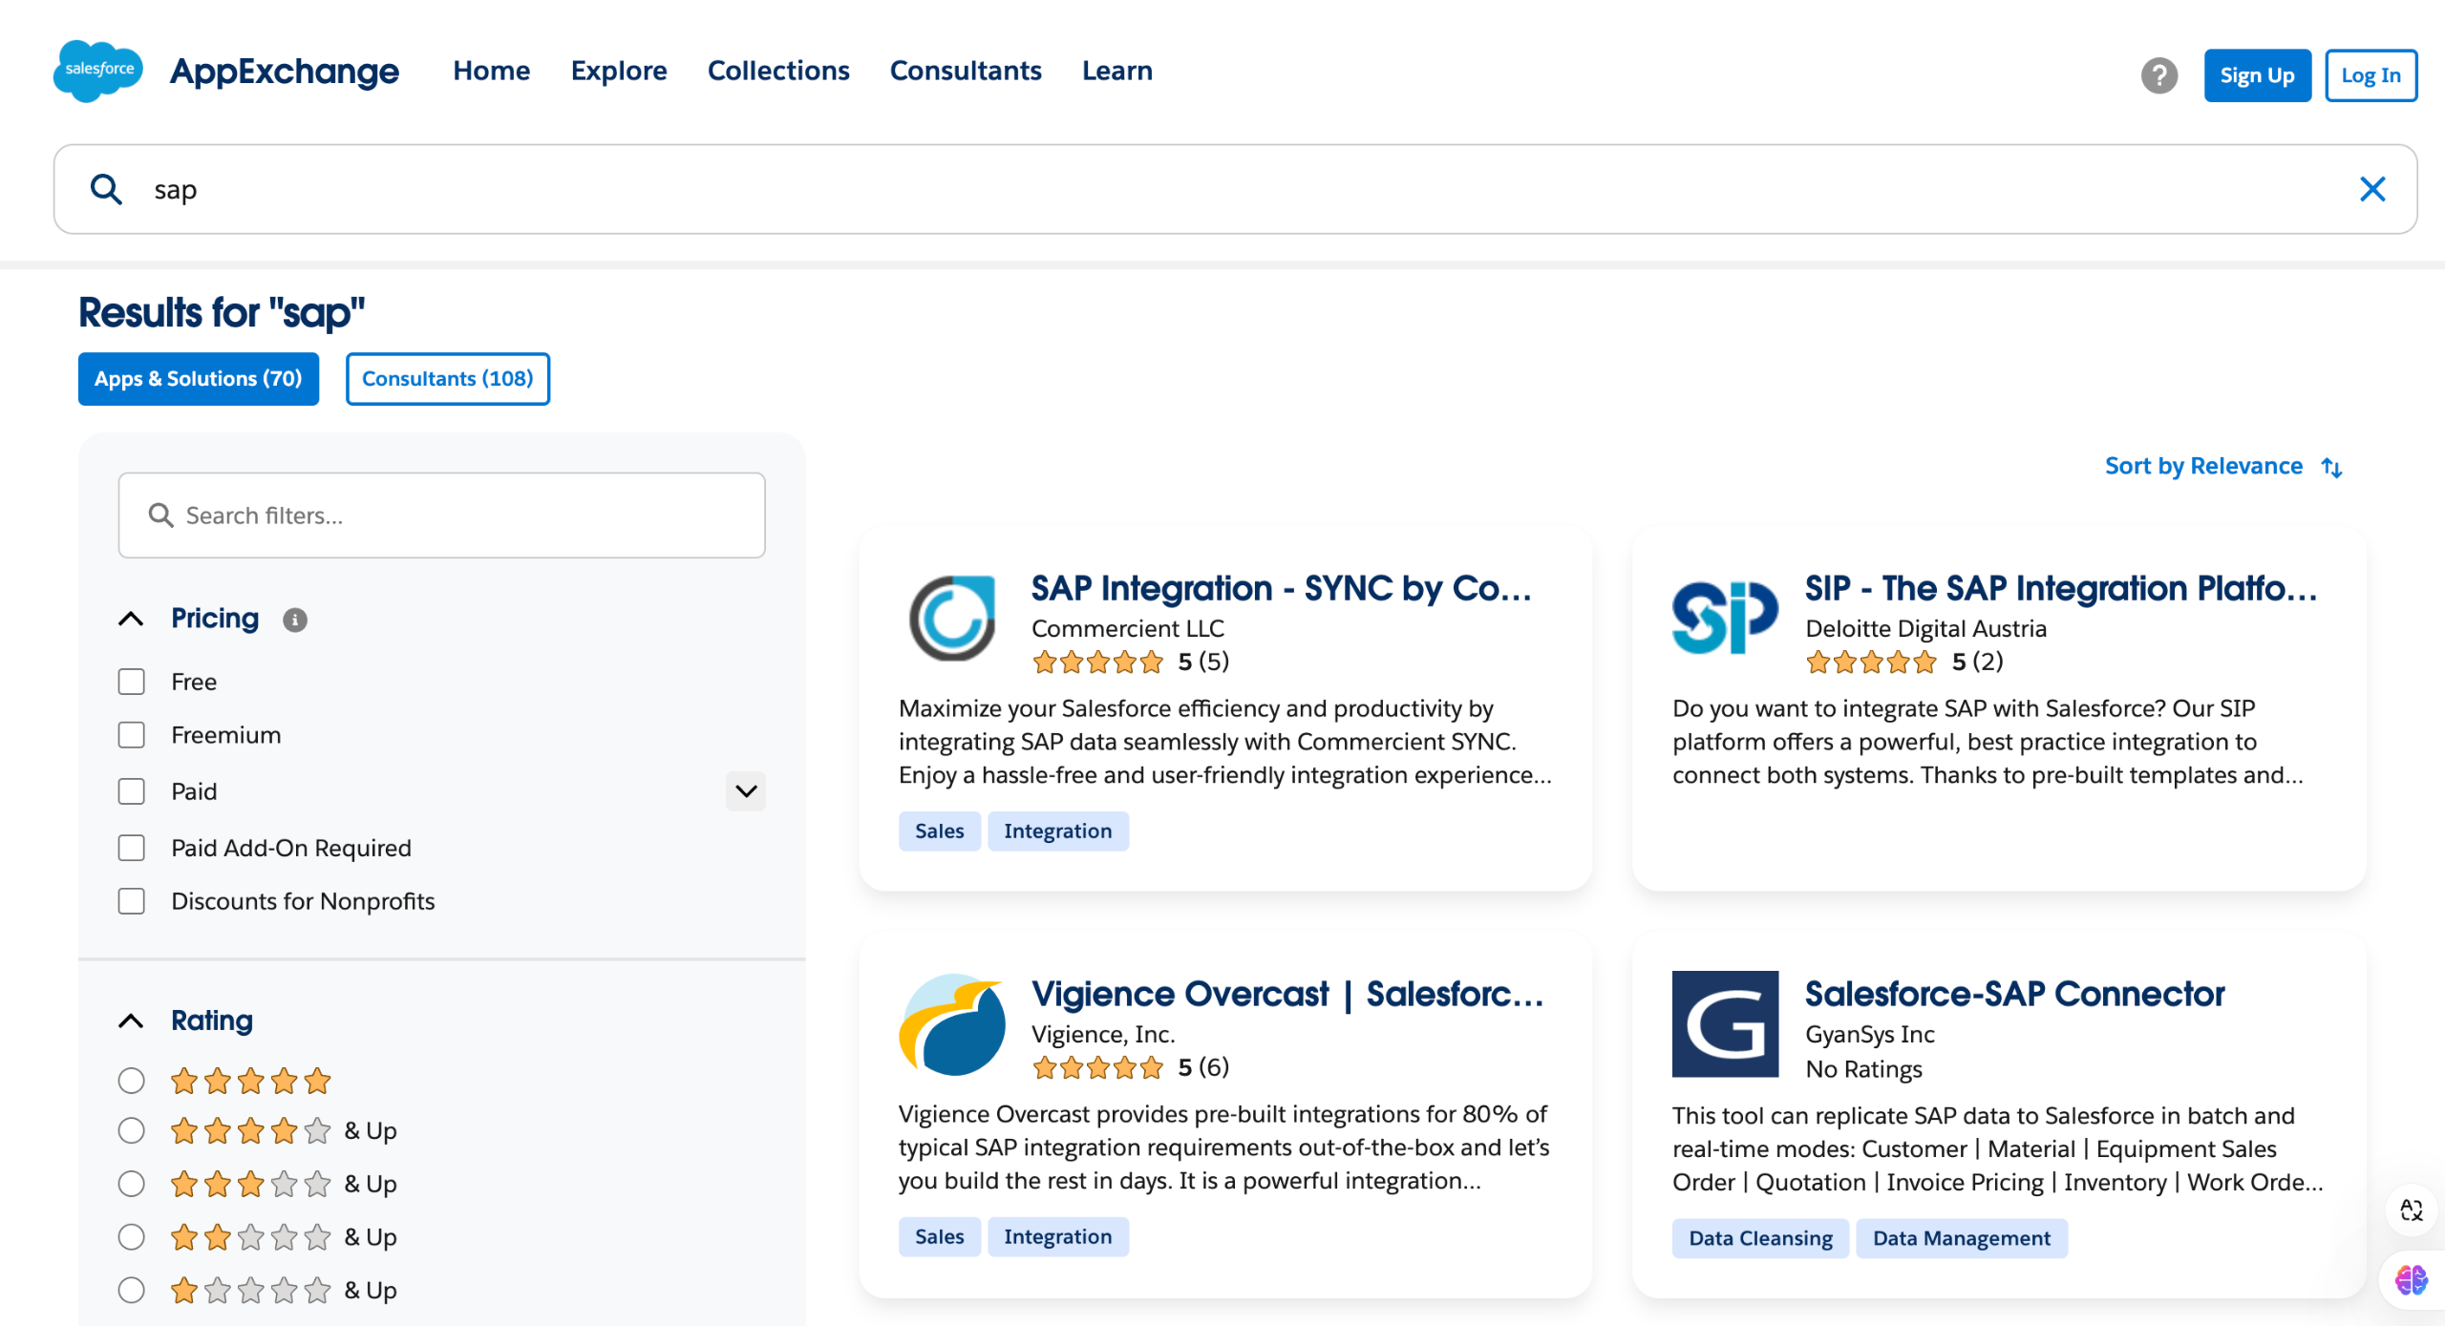2445x1326 pixels.
Task: Open SAP Integration - SYNC by Co... listing title
Action: coord(1281,588)
